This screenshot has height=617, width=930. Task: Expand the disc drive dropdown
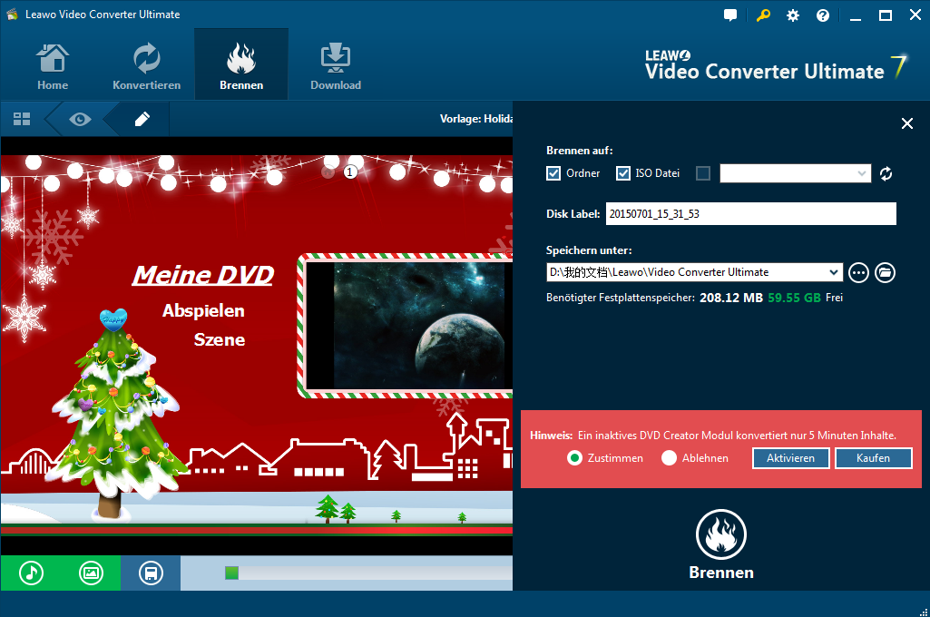click(x=861, y=173)
